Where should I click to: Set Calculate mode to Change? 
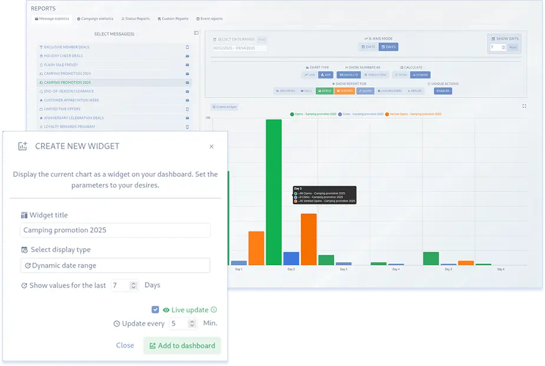tap(420, 75)
